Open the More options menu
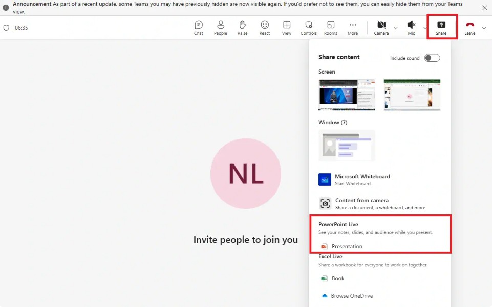This screenshot has height=307, width=492. [353, 28]
